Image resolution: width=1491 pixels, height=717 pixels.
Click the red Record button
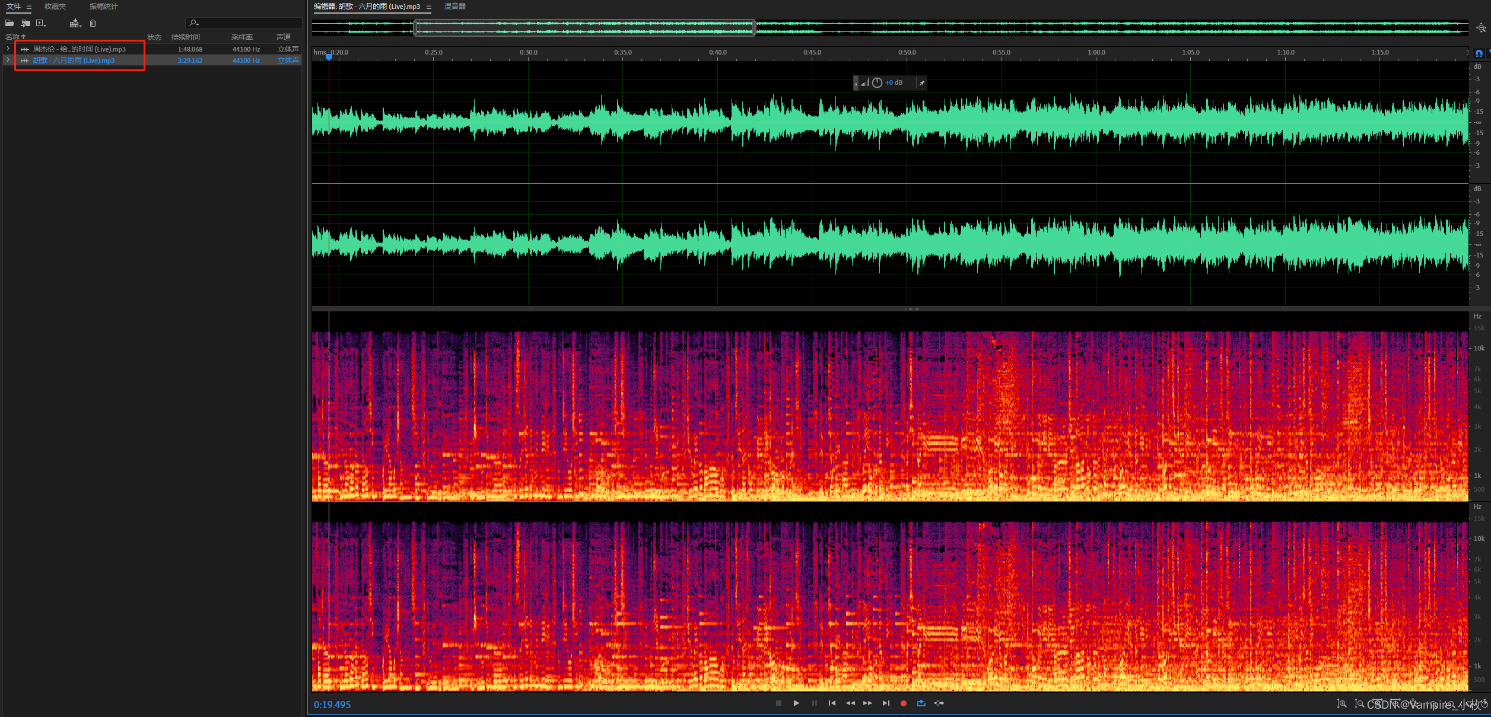pos(903,703)
